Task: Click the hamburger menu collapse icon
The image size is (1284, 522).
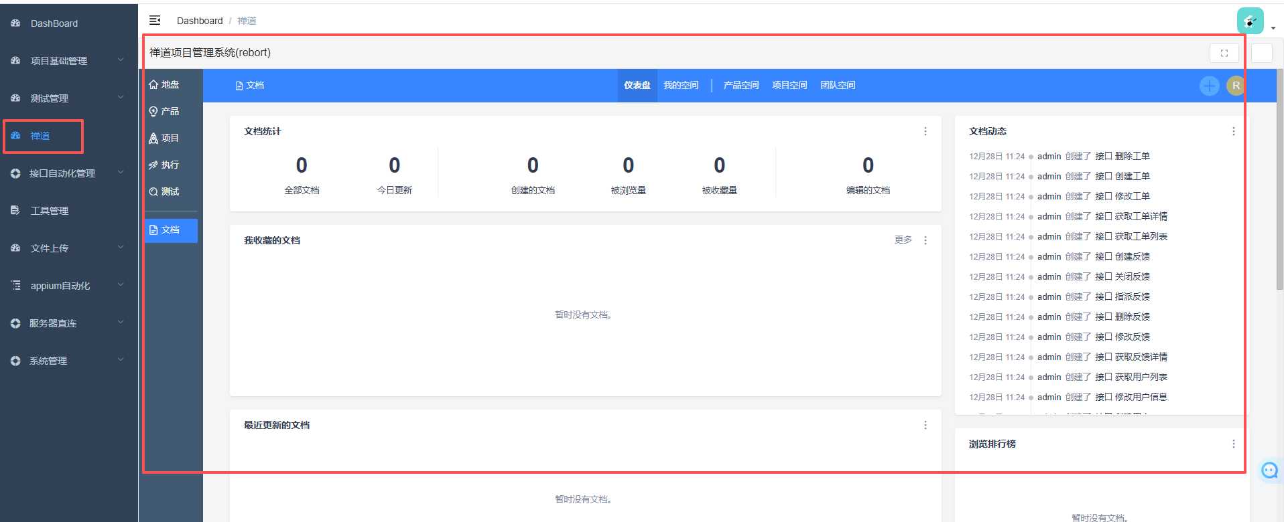Action: coord(155,20)
